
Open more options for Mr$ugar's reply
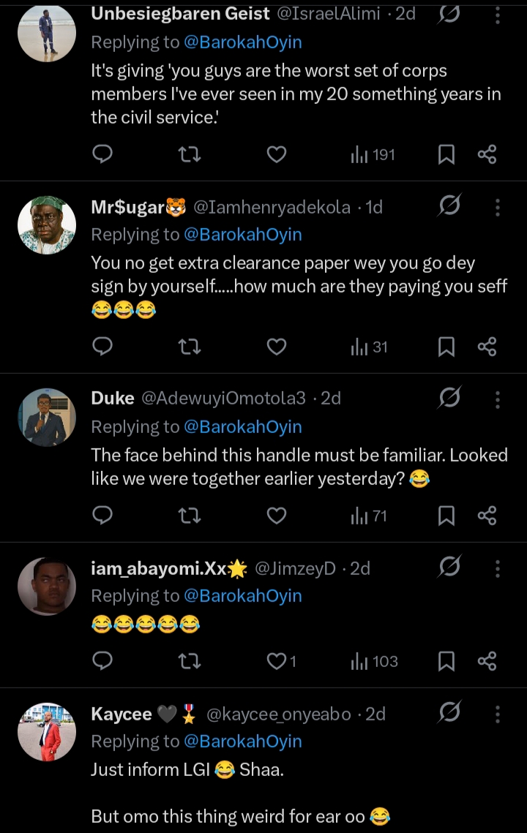coord(498,208)
